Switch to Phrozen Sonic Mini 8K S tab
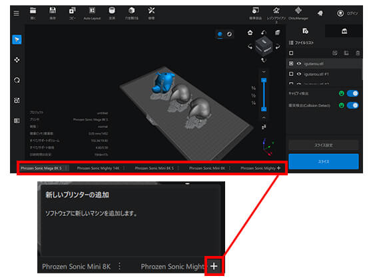 click(154, 168)
